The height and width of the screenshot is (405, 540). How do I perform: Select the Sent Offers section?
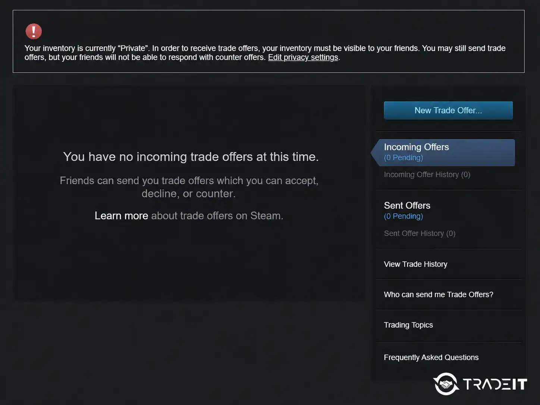(407, 205)
